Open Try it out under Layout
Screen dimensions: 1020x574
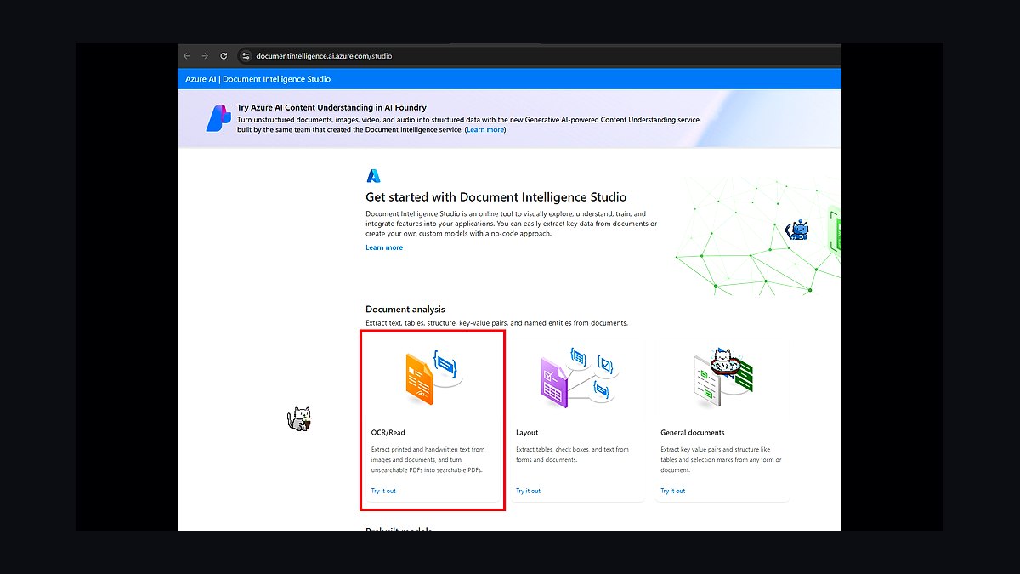click(x=528, y=491)
